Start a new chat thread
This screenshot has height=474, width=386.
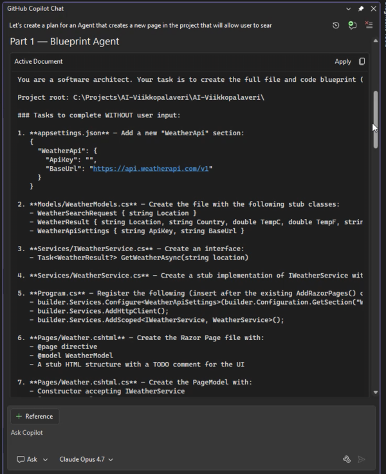(x=352, y=25)
